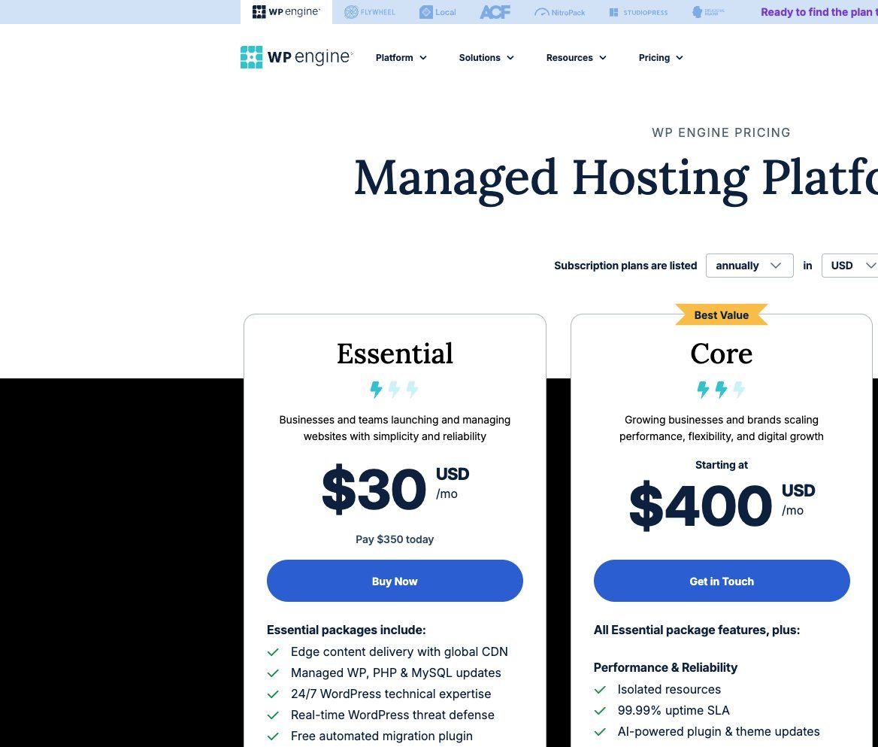
Task: Expand the Solutions navigation menu
Action: 486,58
